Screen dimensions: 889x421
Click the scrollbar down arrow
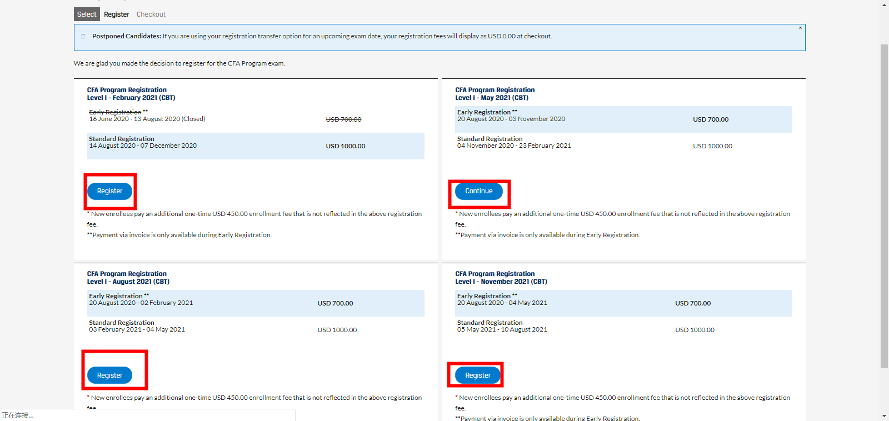(884, 416)
